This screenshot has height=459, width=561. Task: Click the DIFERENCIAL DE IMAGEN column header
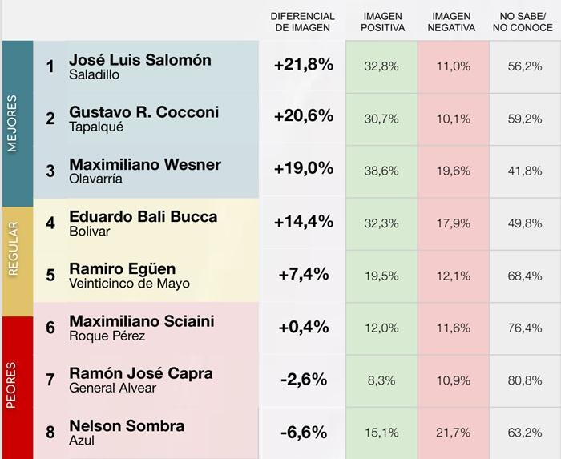pos(302,22)
